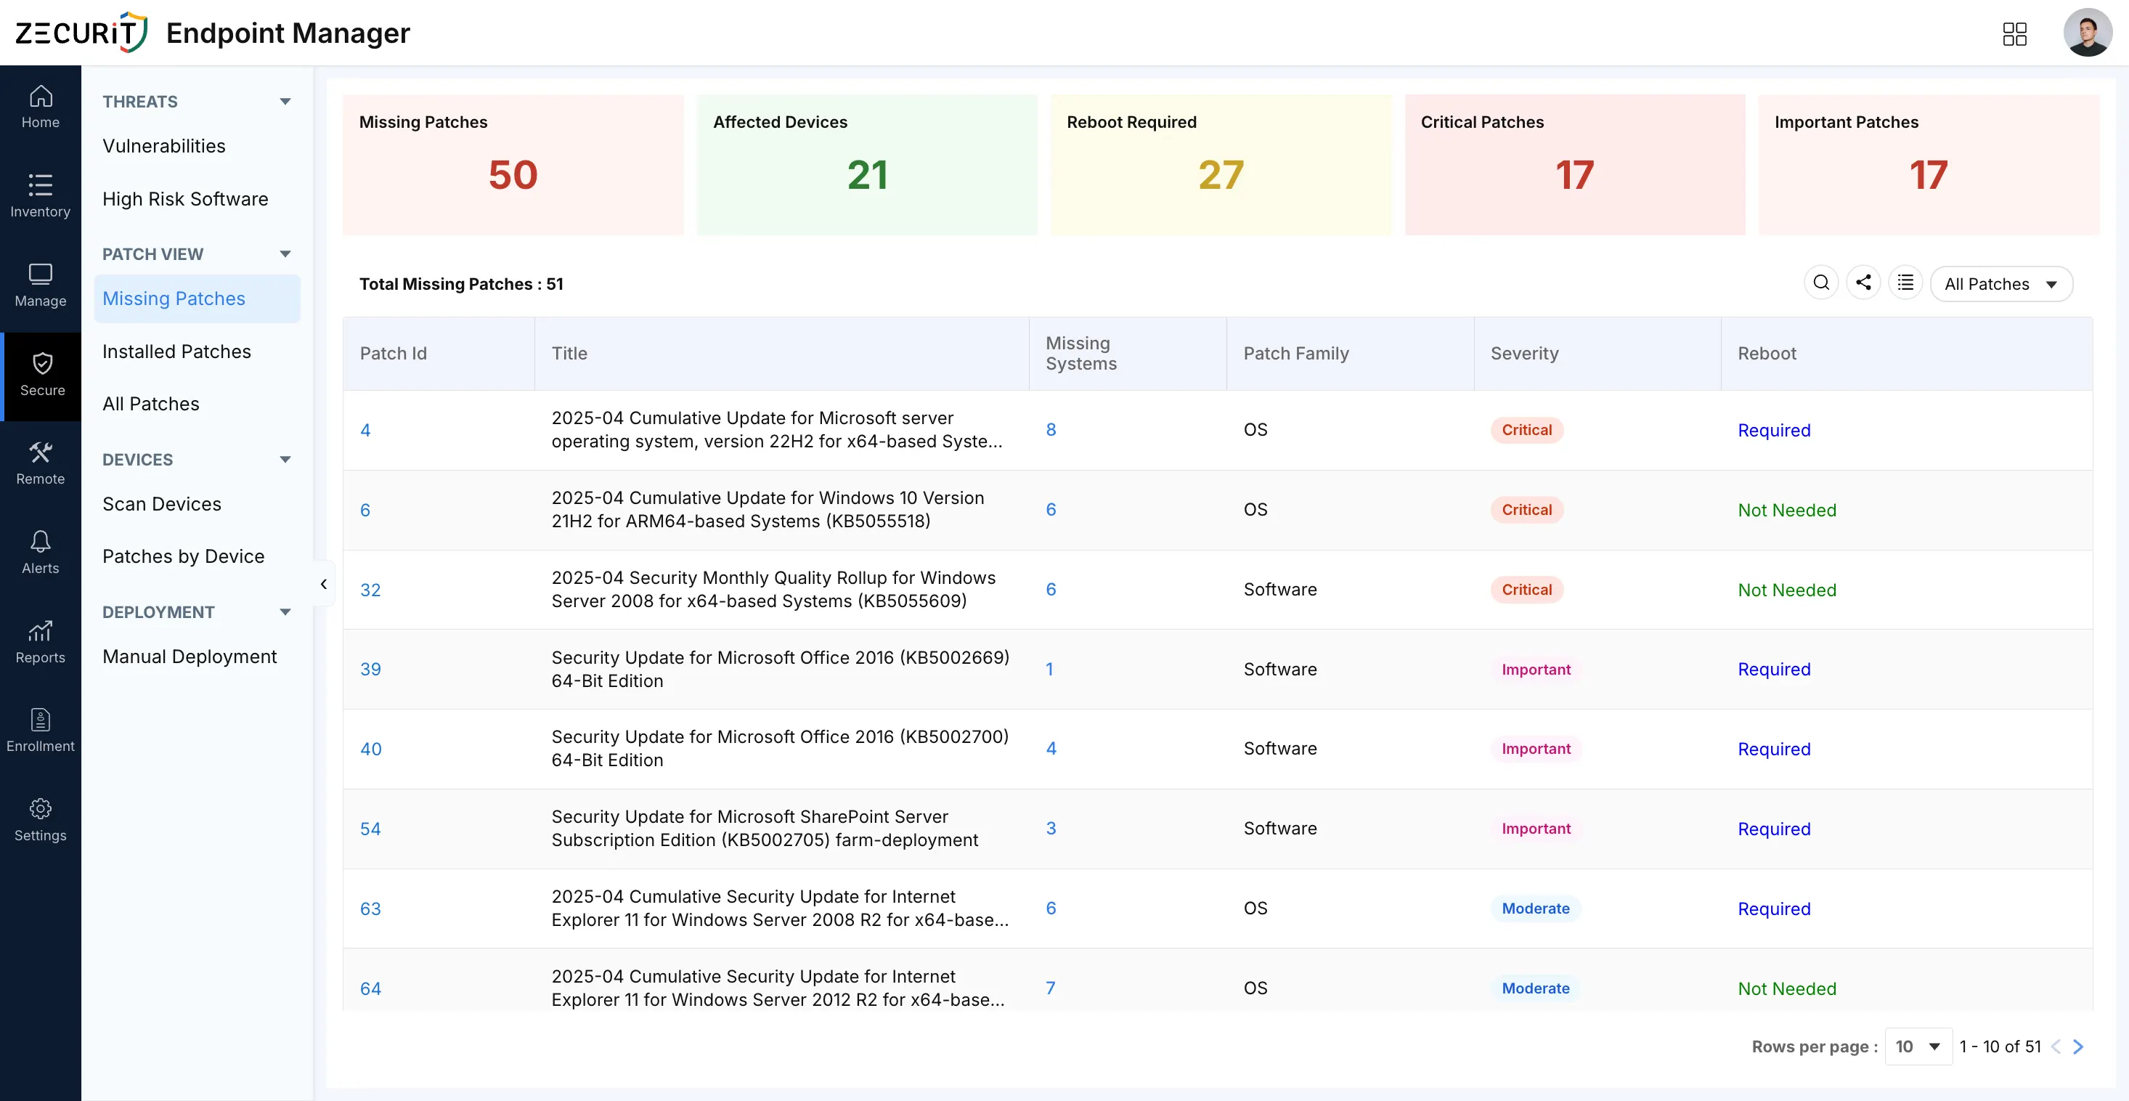Screen dimensions: 2129x1101
Task: Collapse the DEVICES section
Action: [285, 460]
